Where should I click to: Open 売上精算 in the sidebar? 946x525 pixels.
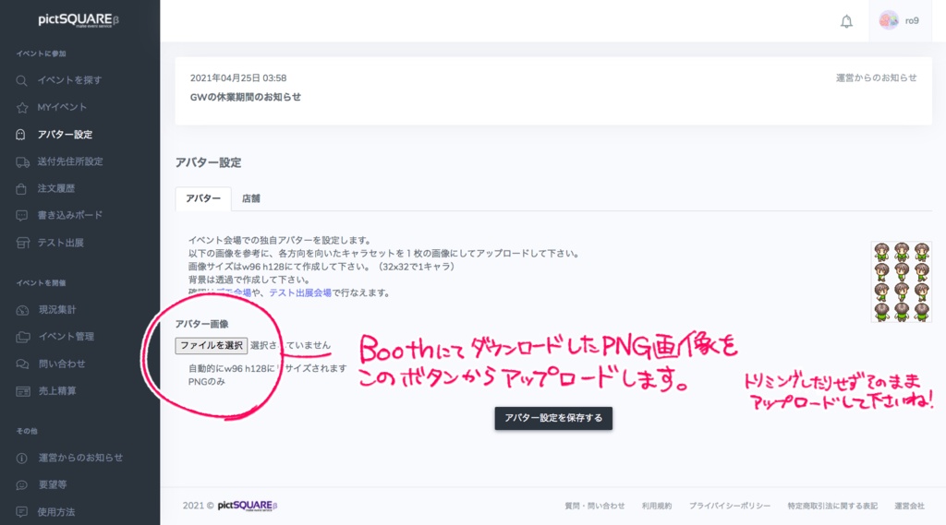click(x=57, y=391)
